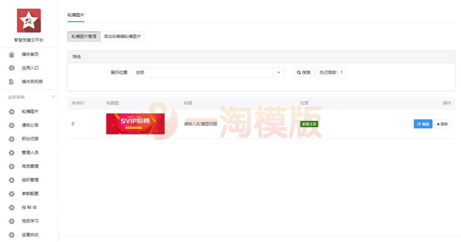Screen dimensions: 461x242
Task: Click the 搜索 search button
Action: (303, 72)
